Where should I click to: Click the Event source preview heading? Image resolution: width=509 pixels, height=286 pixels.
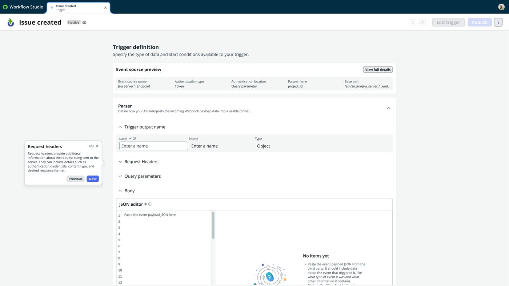click(x=139, y=69)
